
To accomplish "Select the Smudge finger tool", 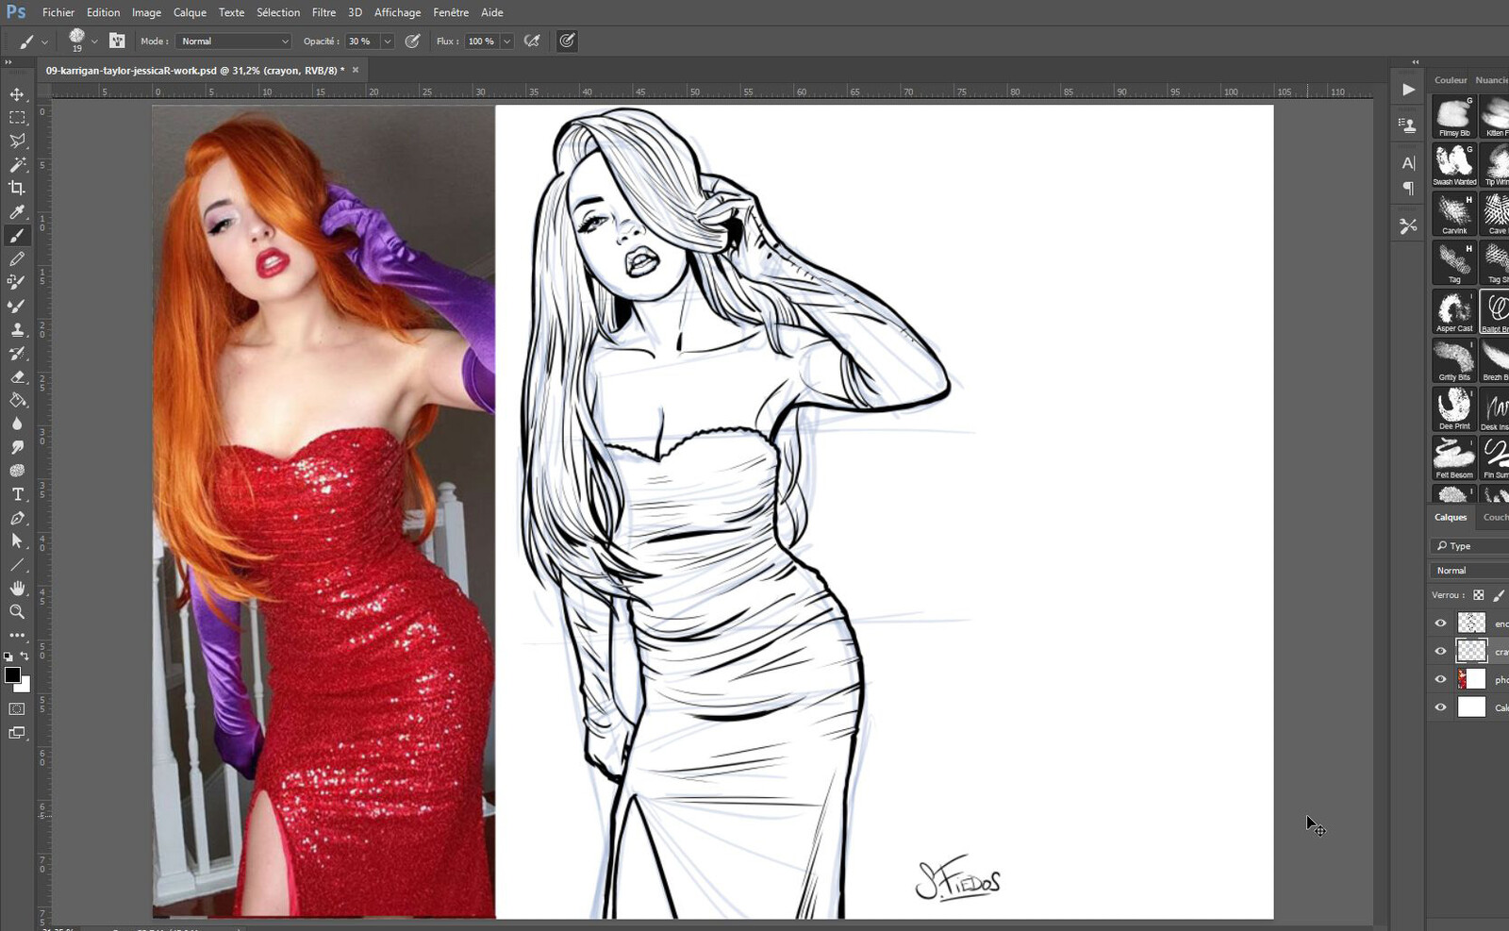I will [17, 447].
